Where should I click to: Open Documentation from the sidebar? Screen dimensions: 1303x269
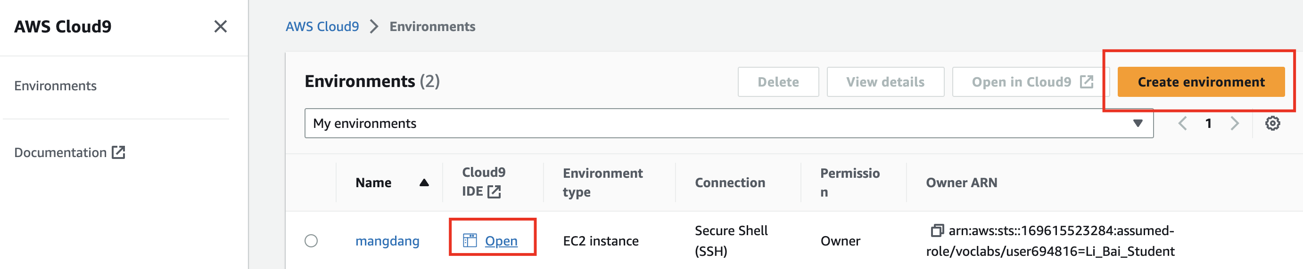tap(60, 152)
